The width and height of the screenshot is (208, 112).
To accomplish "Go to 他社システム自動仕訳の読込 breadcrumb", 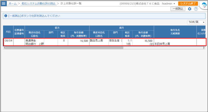I will [39, 4].
